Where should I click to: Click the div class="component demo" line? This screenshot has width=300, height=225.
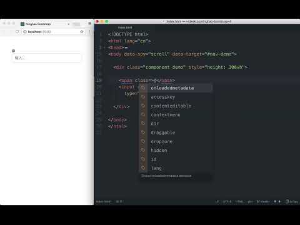(181, 67)
